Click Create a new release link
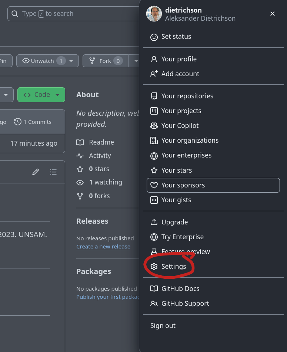287x352 pixels. [103, 247]
